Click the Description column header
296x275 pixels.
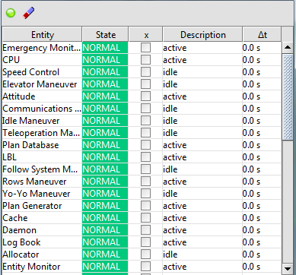pos(202,35)
